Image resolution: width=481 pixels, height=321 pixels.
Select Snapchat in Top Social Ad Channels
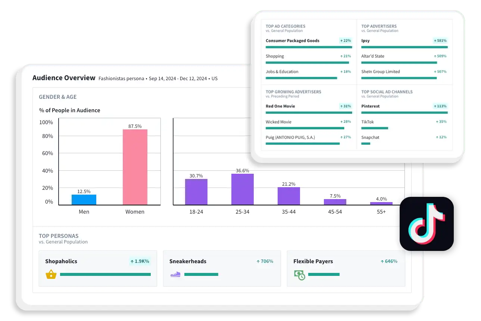pyautogui.click(x=370, y=138)
